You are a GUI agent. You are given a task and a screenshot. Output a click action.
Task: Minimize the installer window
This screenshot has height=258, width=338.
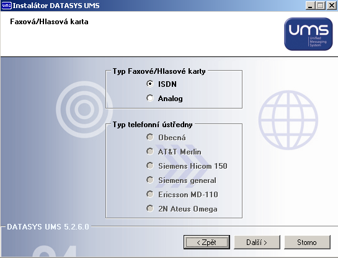[x=310, y=6]
